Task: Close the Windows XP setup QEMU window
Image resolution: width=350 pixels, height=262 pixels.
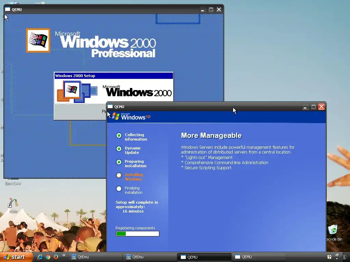Action: (321, 107)
